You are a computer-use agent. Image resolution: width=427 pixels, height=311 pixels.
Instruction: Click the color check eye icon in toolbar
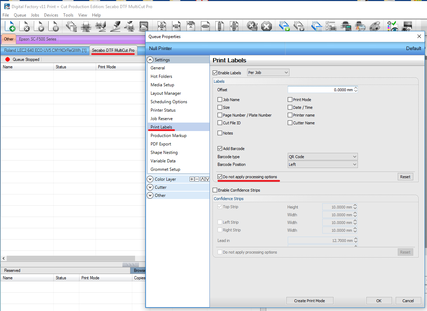pyautogui.click(x=392, y=26)
